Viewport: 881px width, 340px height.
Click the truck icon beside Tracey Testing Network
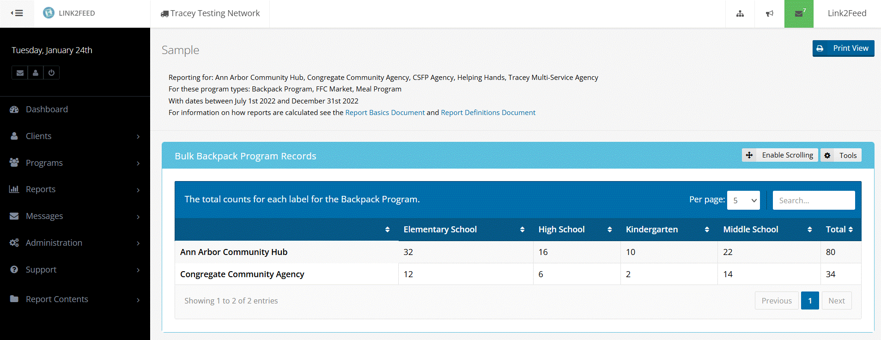coord(164,14)
